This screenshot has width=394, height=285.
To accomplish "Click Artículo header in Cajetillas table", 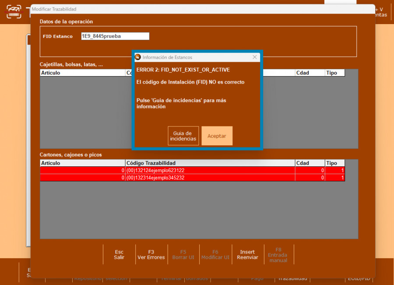I will coord(82,73).
